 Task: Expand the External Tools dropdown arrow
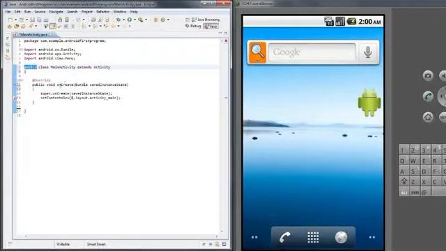(146, 20)
